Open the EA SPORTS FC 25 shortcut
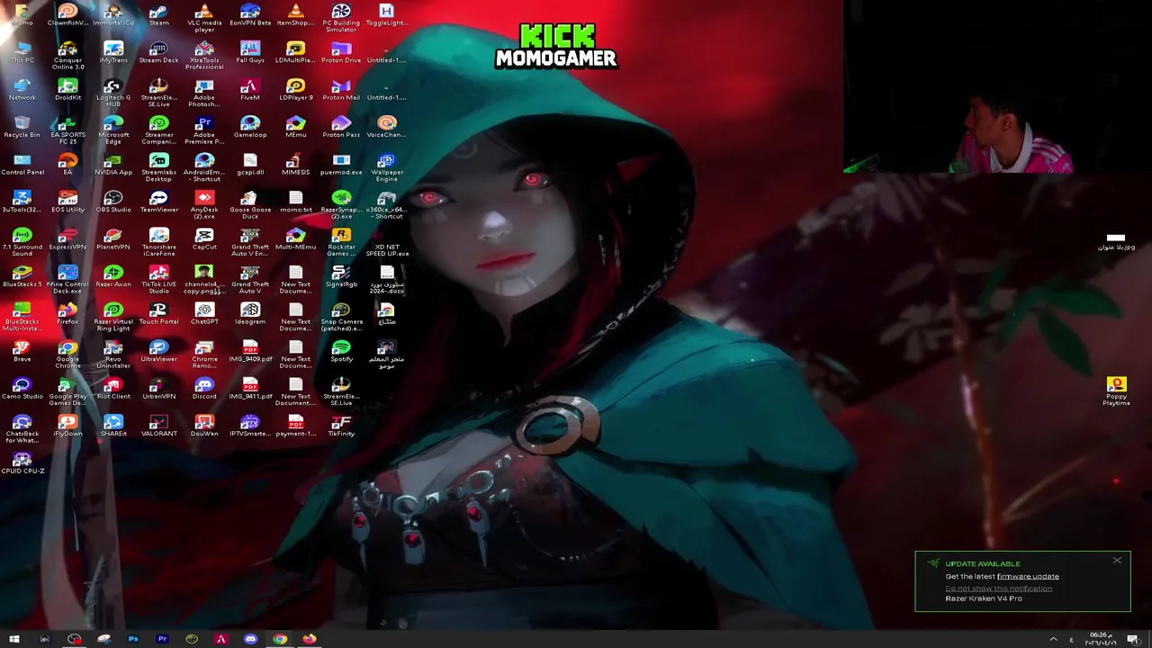 (x=67, y=130)
